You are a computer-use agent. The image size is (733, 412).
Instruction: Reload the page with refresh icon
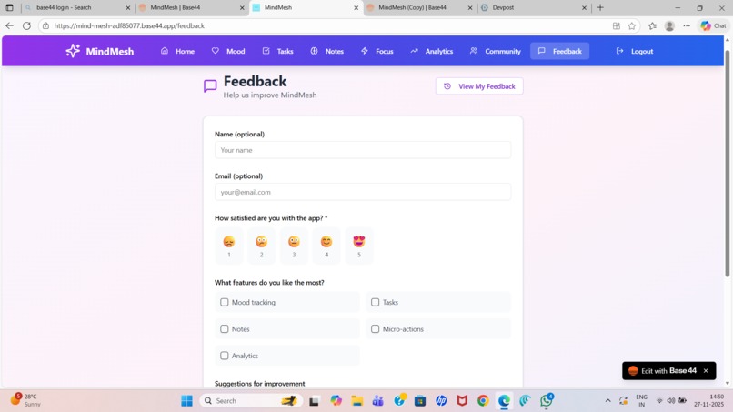point(26,25)
